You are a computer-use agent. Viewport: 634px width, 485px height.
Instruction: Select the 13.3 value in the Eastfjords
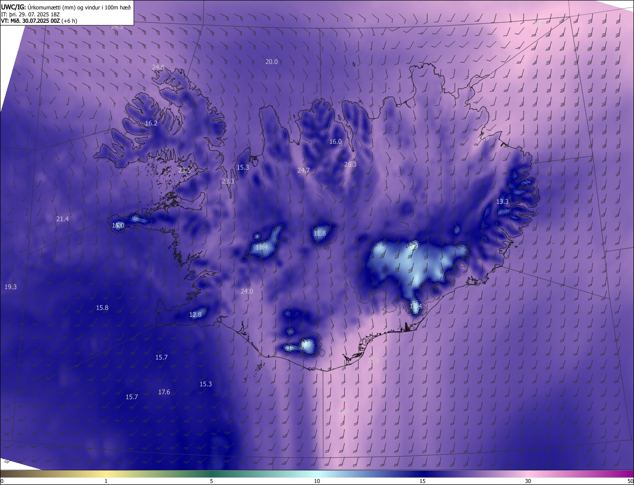pos(502,202)
